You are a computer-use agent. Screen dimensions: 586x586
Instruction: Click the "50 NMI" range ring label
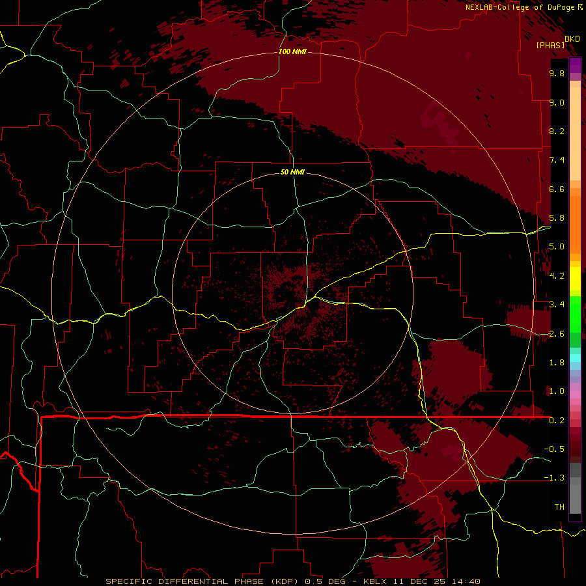point(292,172)
